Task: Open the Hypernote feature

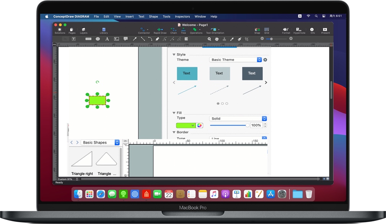Action: 299,30
